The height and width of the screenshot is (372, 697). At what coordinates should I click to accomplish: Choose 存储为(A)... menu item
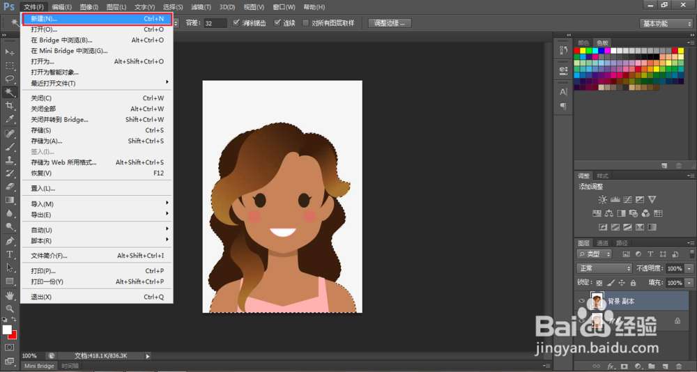[97, 141]
